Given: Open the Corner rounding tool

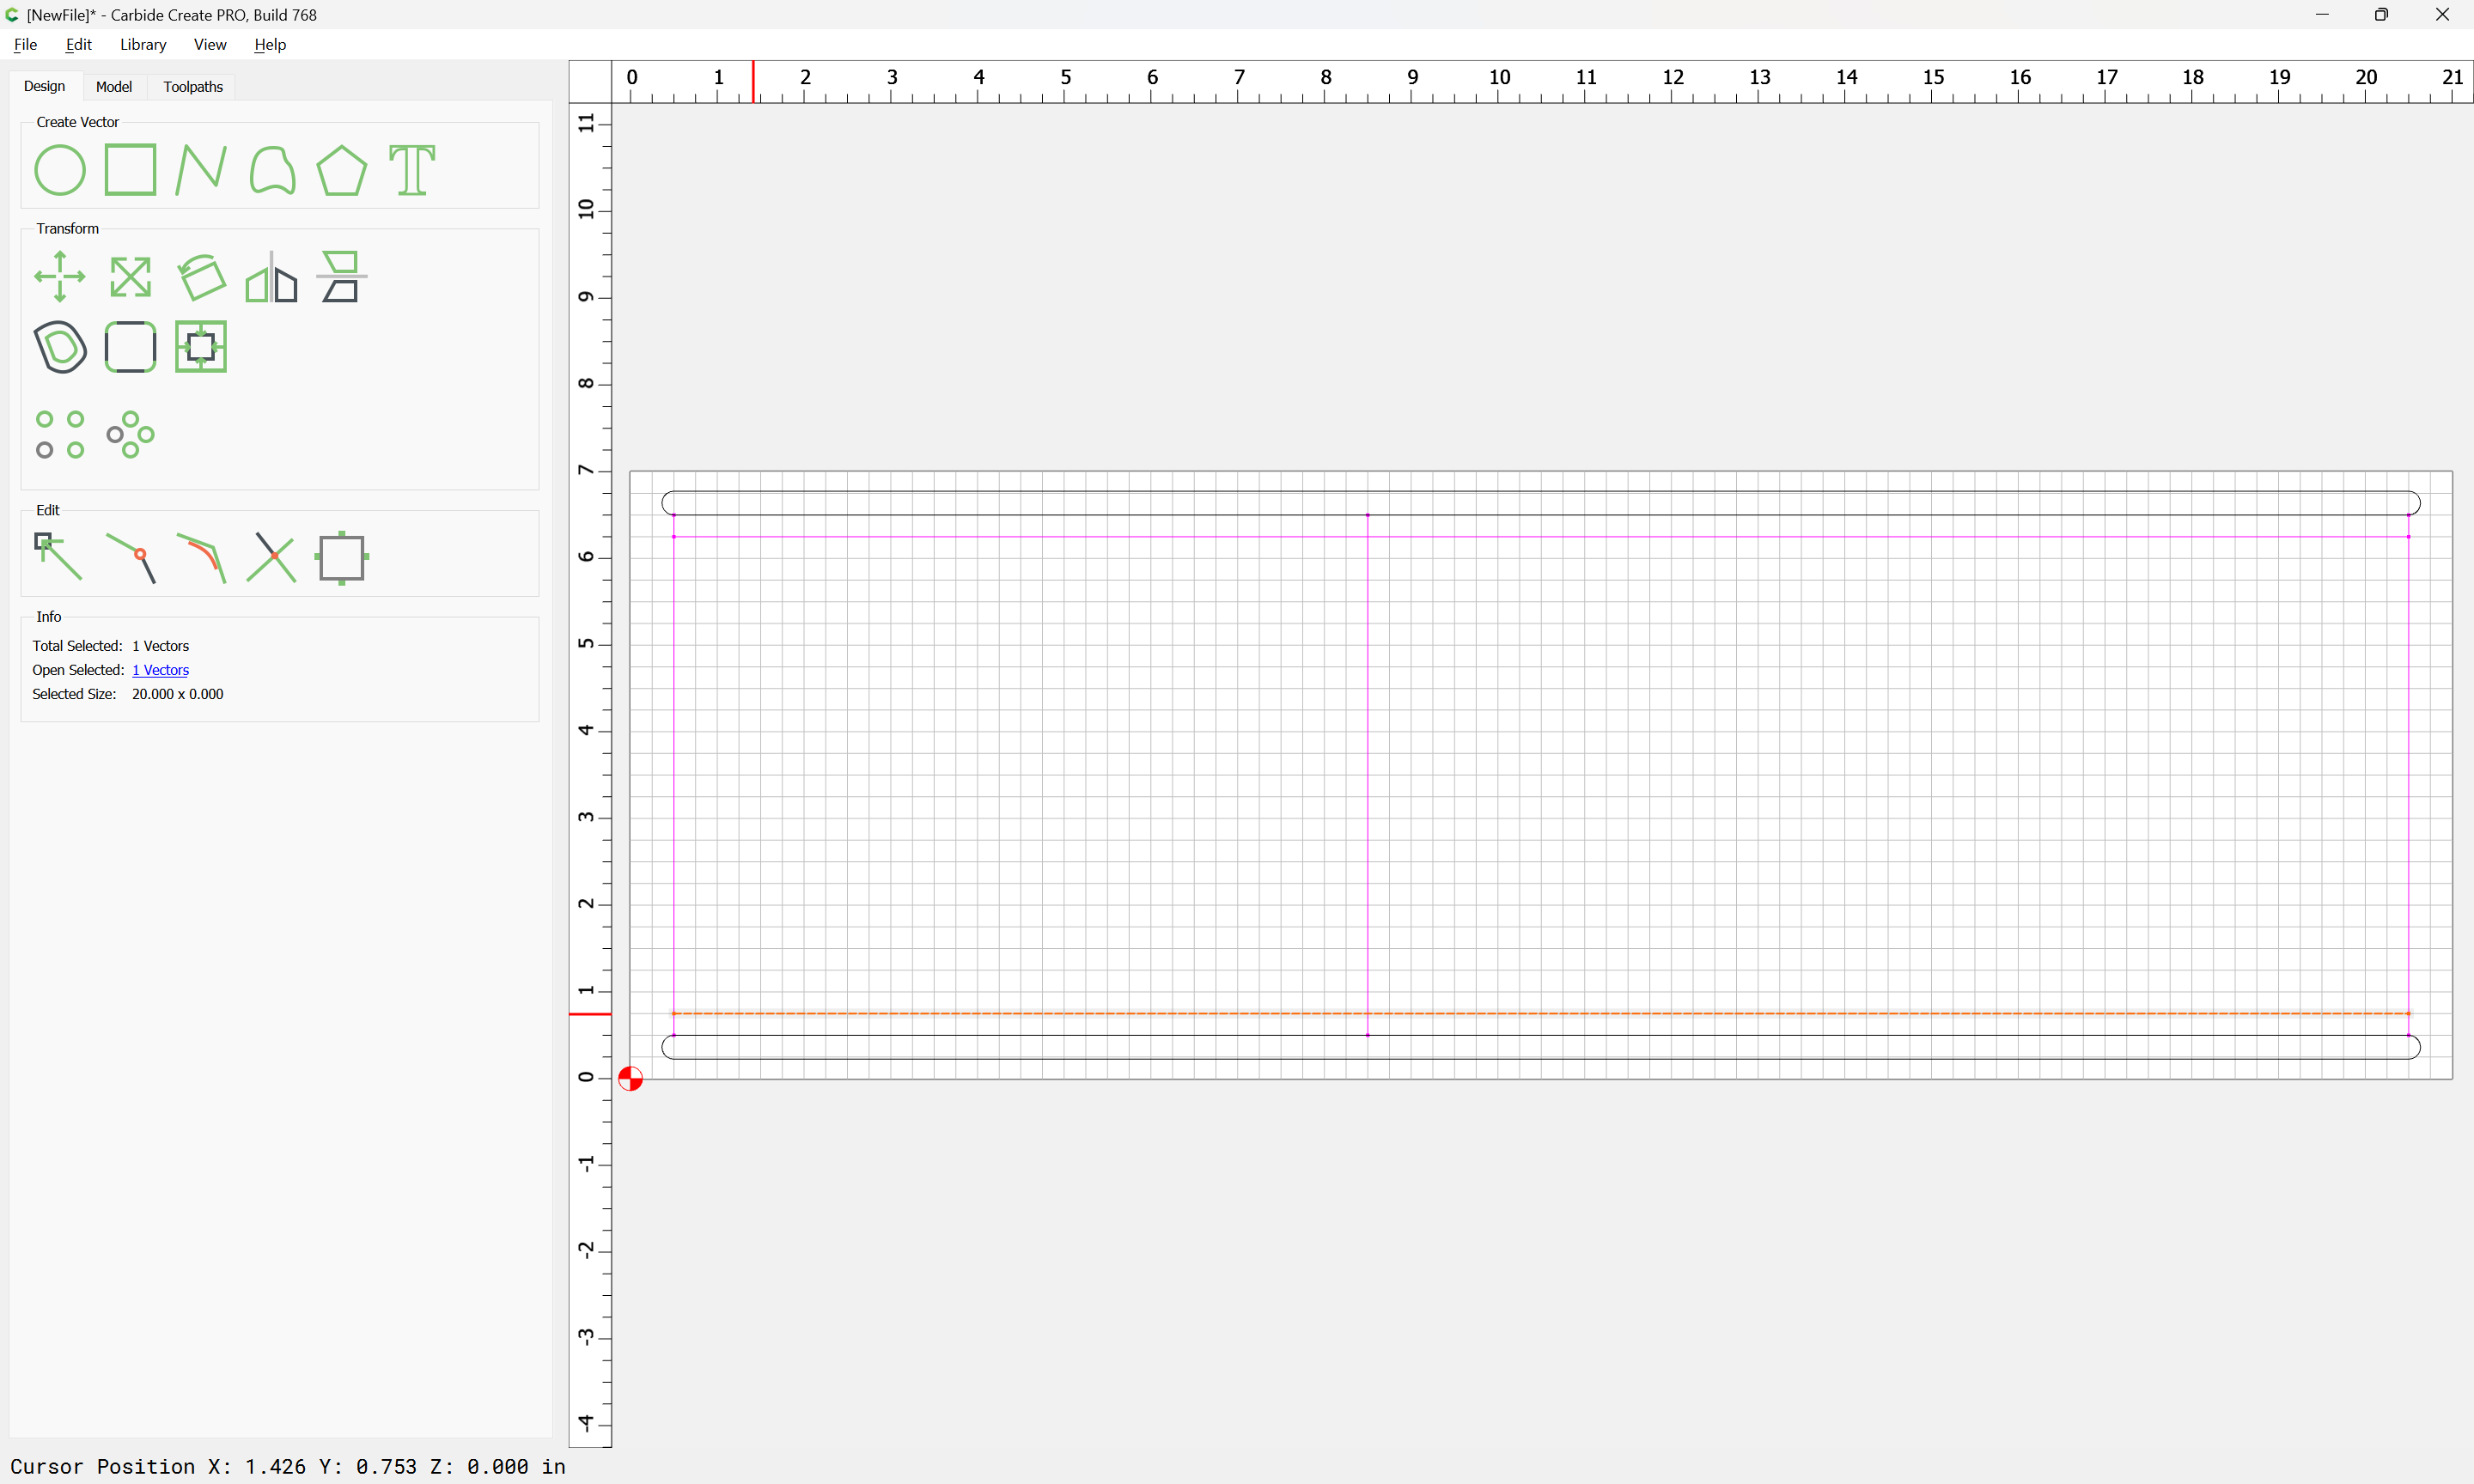Looking at the screenshot, I should [x=130, y=347].
